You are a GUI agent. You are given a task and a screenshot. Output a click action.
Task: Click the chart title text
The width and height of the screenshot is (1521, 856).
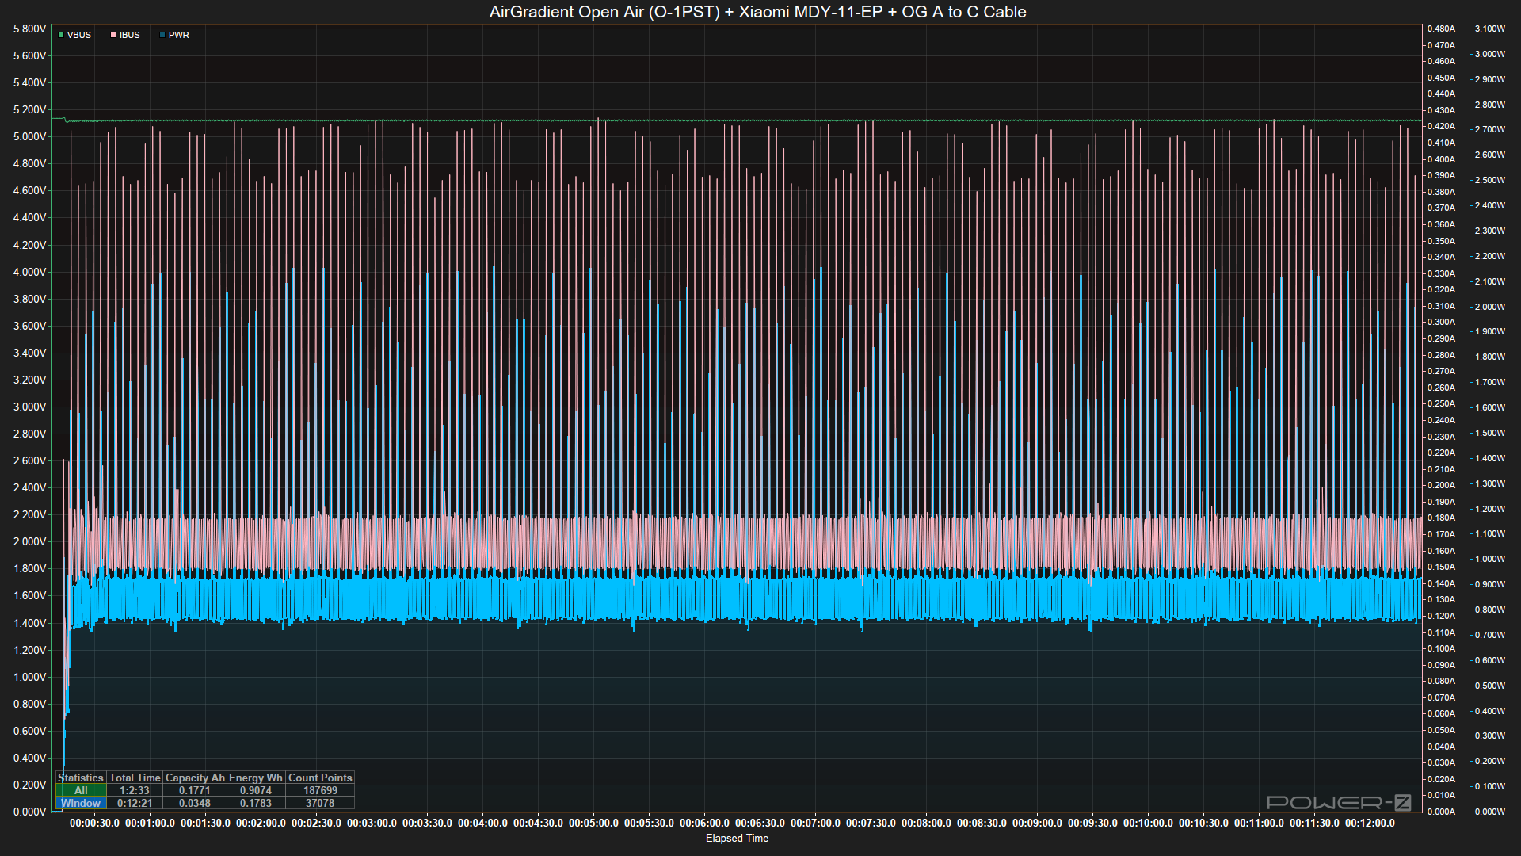pyautogui.click(x=757, y=12)
